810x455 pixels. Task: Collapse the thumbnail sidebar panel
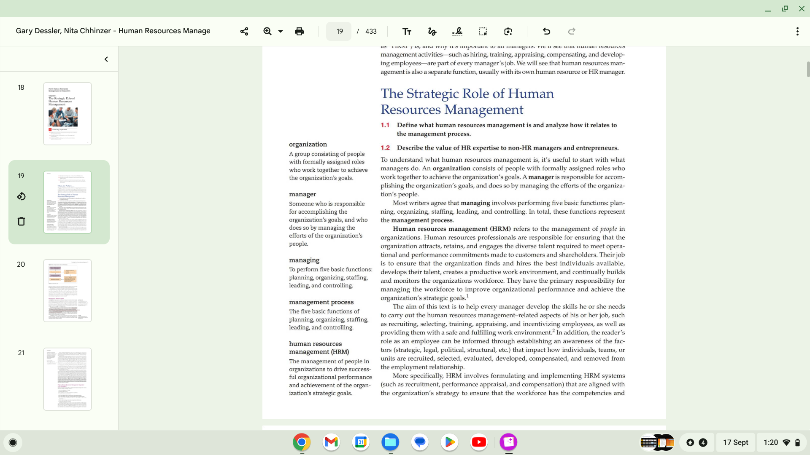coord(106,59)
